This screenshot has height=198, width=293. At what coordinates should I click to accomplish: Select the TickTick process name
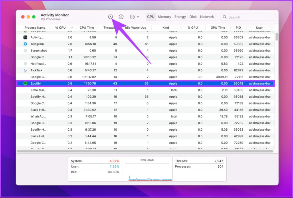(x=36, y=70)
